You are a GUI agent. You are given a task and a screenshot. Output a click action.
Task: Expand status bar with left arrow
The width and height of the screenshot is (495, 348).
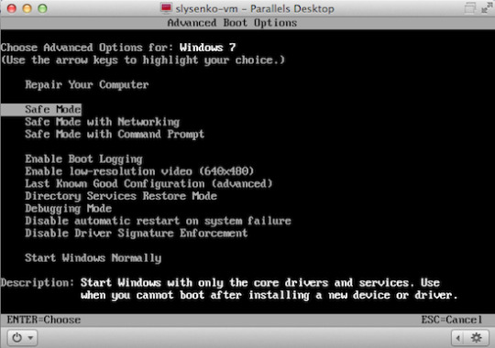click(x=457, y=338)
